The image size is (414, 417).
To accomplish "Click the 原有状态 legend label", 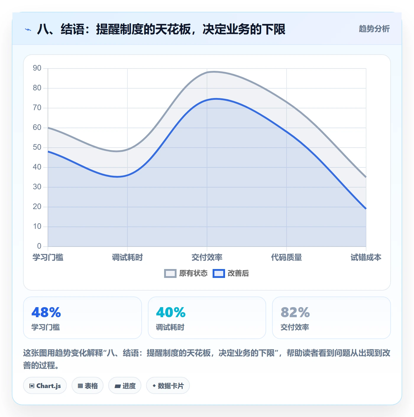I will (193, 273).
